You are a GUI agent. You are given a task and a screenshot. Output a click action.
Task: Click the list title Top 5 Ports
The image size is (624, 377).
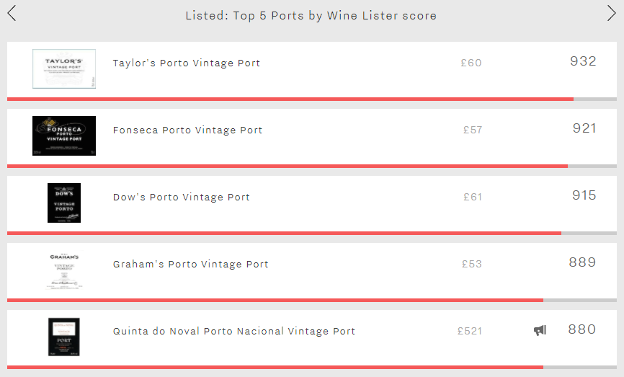311,16
